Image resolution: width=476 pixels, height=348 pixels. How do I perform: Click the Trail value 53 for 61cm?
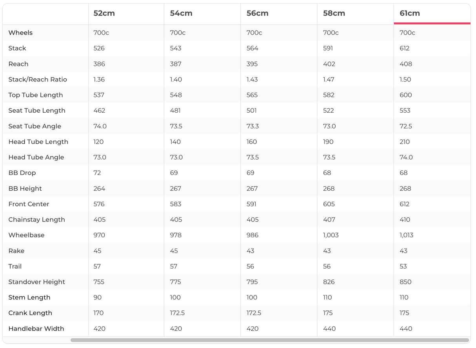click(x=403, y=267)
